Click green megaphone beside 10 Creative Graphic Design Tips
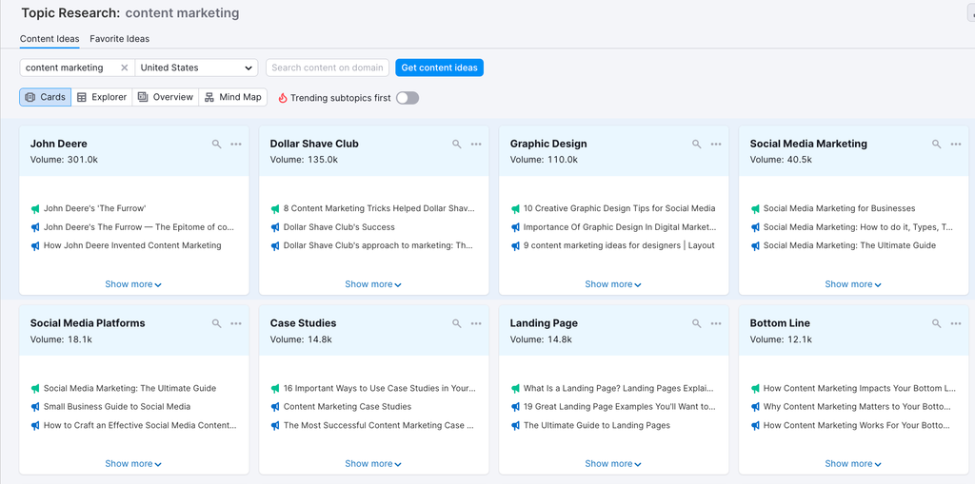Viewport: 975px width, 484px height. [515, 209]
